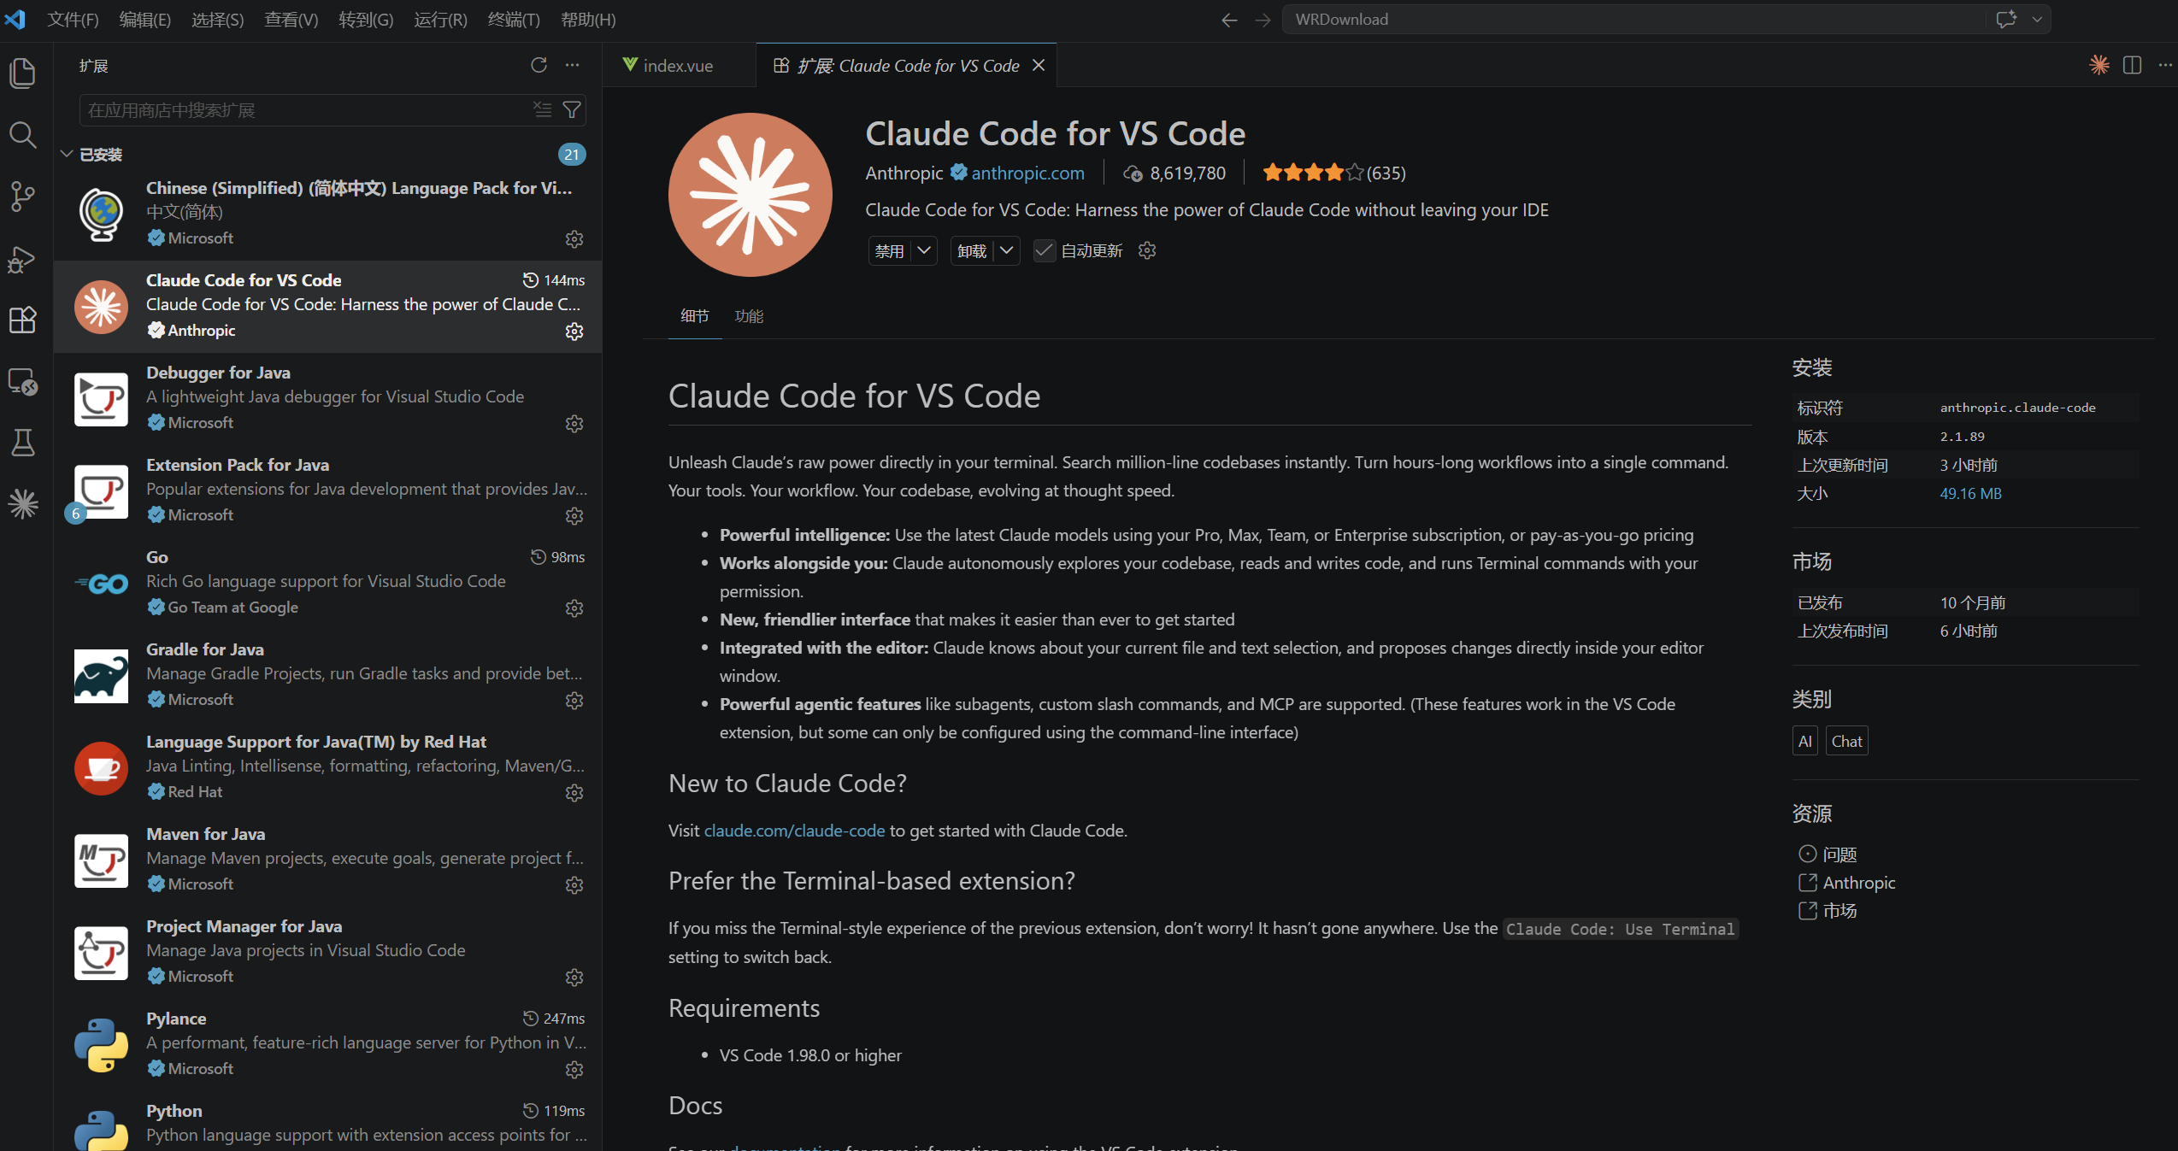Open Run and Debug view

tap(23, 259)
